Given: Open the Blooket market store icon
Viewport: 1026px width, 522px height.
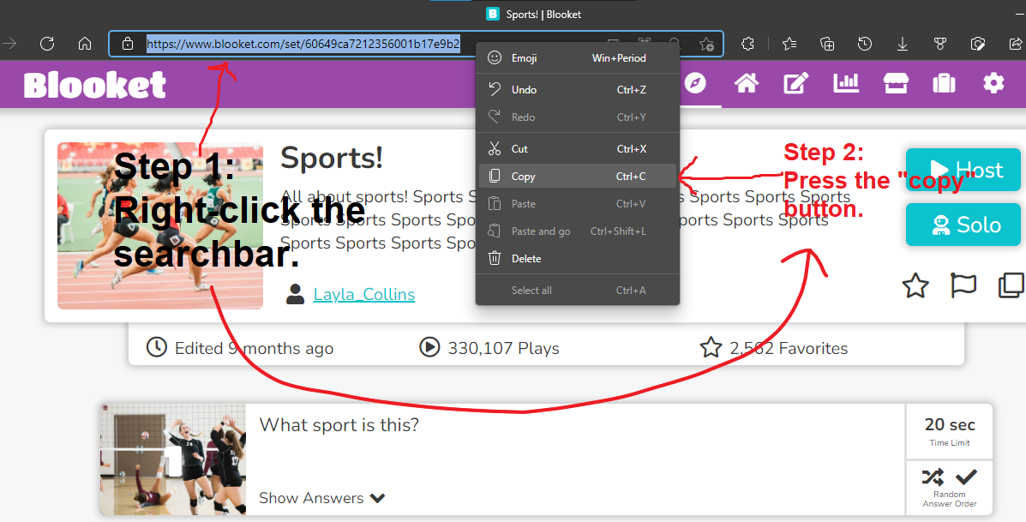Looking at the screenshot, I should (x=896, y=83).
